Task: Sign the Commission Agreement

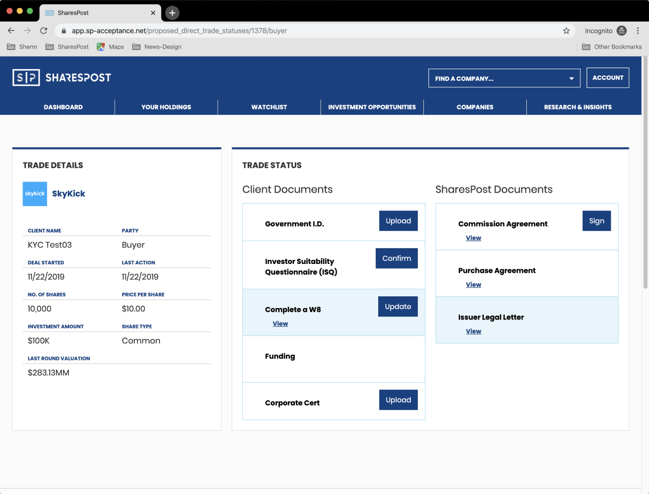Action: [597, 220]
